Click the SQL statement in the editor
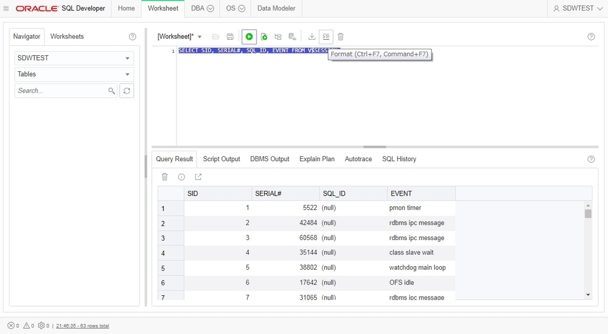This screenshot has width=608, height=334. 259,51
